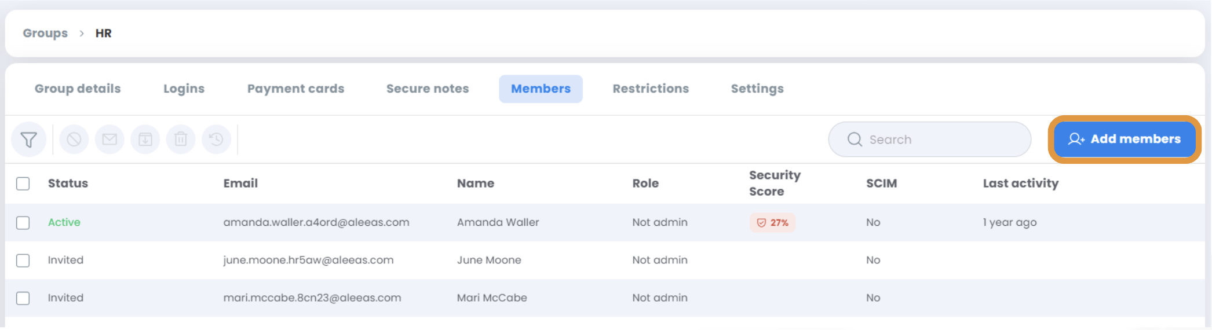Click the download/export icon in the toolbar

pos(145,140)
